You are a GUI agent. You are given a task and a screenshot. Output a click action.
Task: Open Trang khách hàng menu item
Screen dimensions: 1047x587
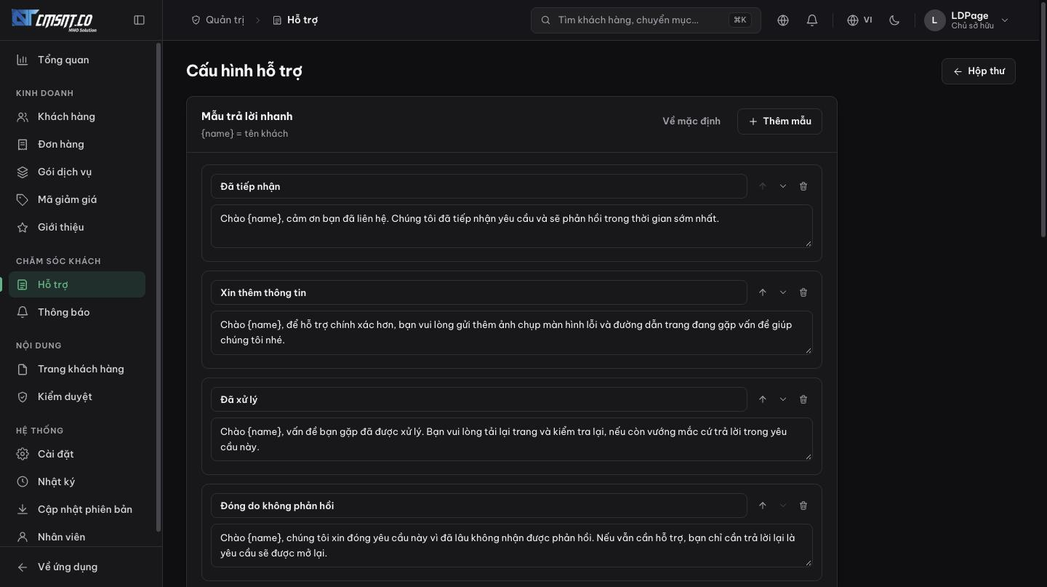point(77,369)
